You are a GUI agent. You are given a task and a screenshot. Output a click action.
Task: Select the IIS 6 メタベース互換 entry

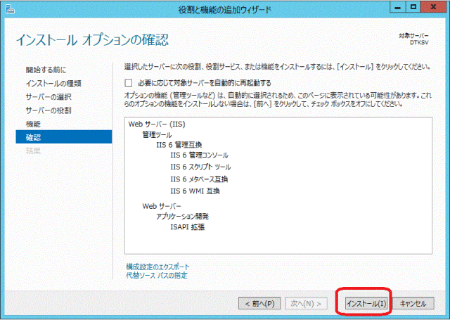point(199,179)
